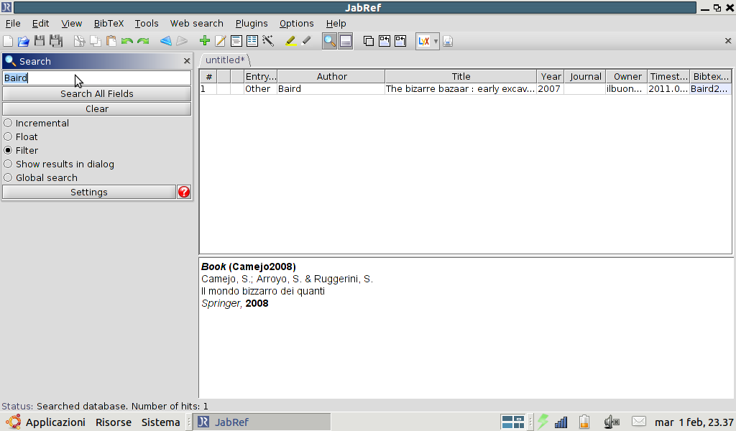Paste an entry with the clipboard icon
This screenshot has width=736, height=431.
click(111, 41)
